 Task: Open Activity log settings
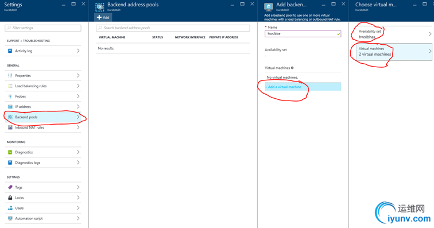point(43,51)
